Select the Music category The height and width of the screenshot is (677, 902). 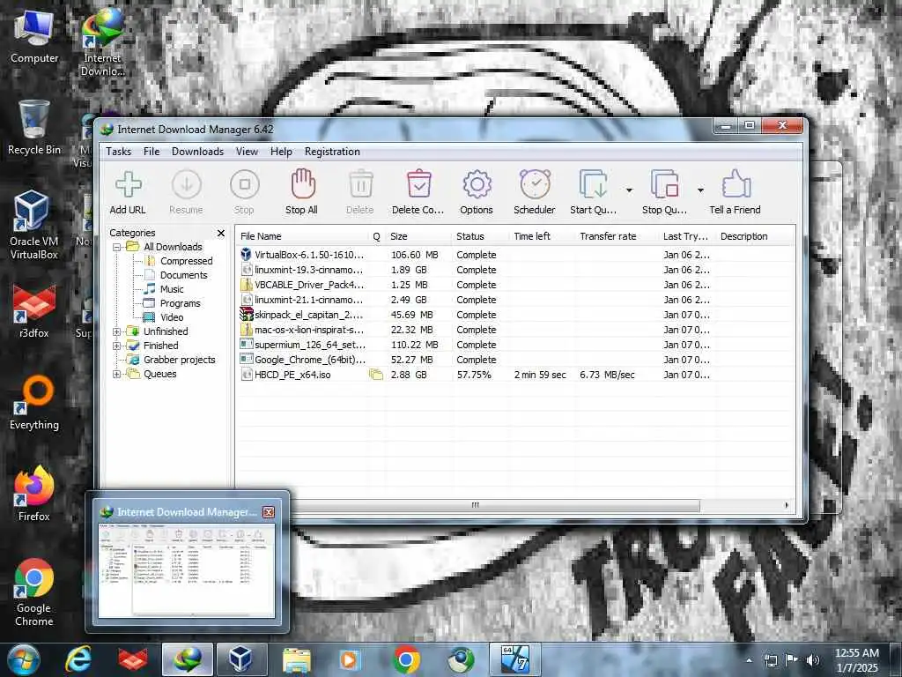172,289
